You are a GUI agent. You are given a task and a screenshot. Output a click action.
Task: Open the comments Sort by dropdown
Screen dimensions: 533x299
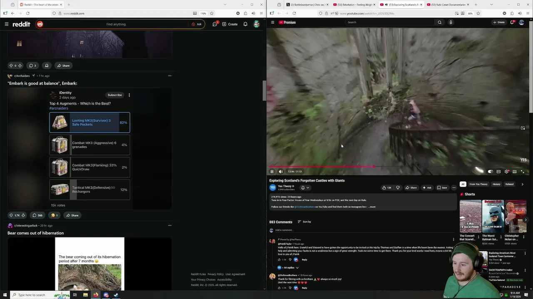(304, 222)
